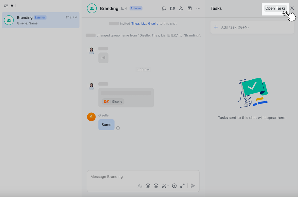Toggle expanded composer view
Viewport: 298px width, 197px height.
[x=182, y=186]
